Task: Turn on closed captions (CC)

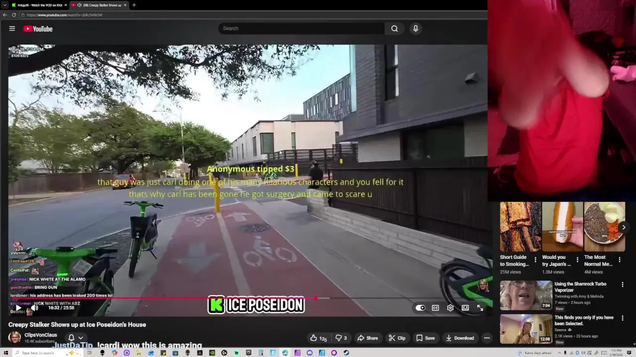Action: tap(435, 308)
